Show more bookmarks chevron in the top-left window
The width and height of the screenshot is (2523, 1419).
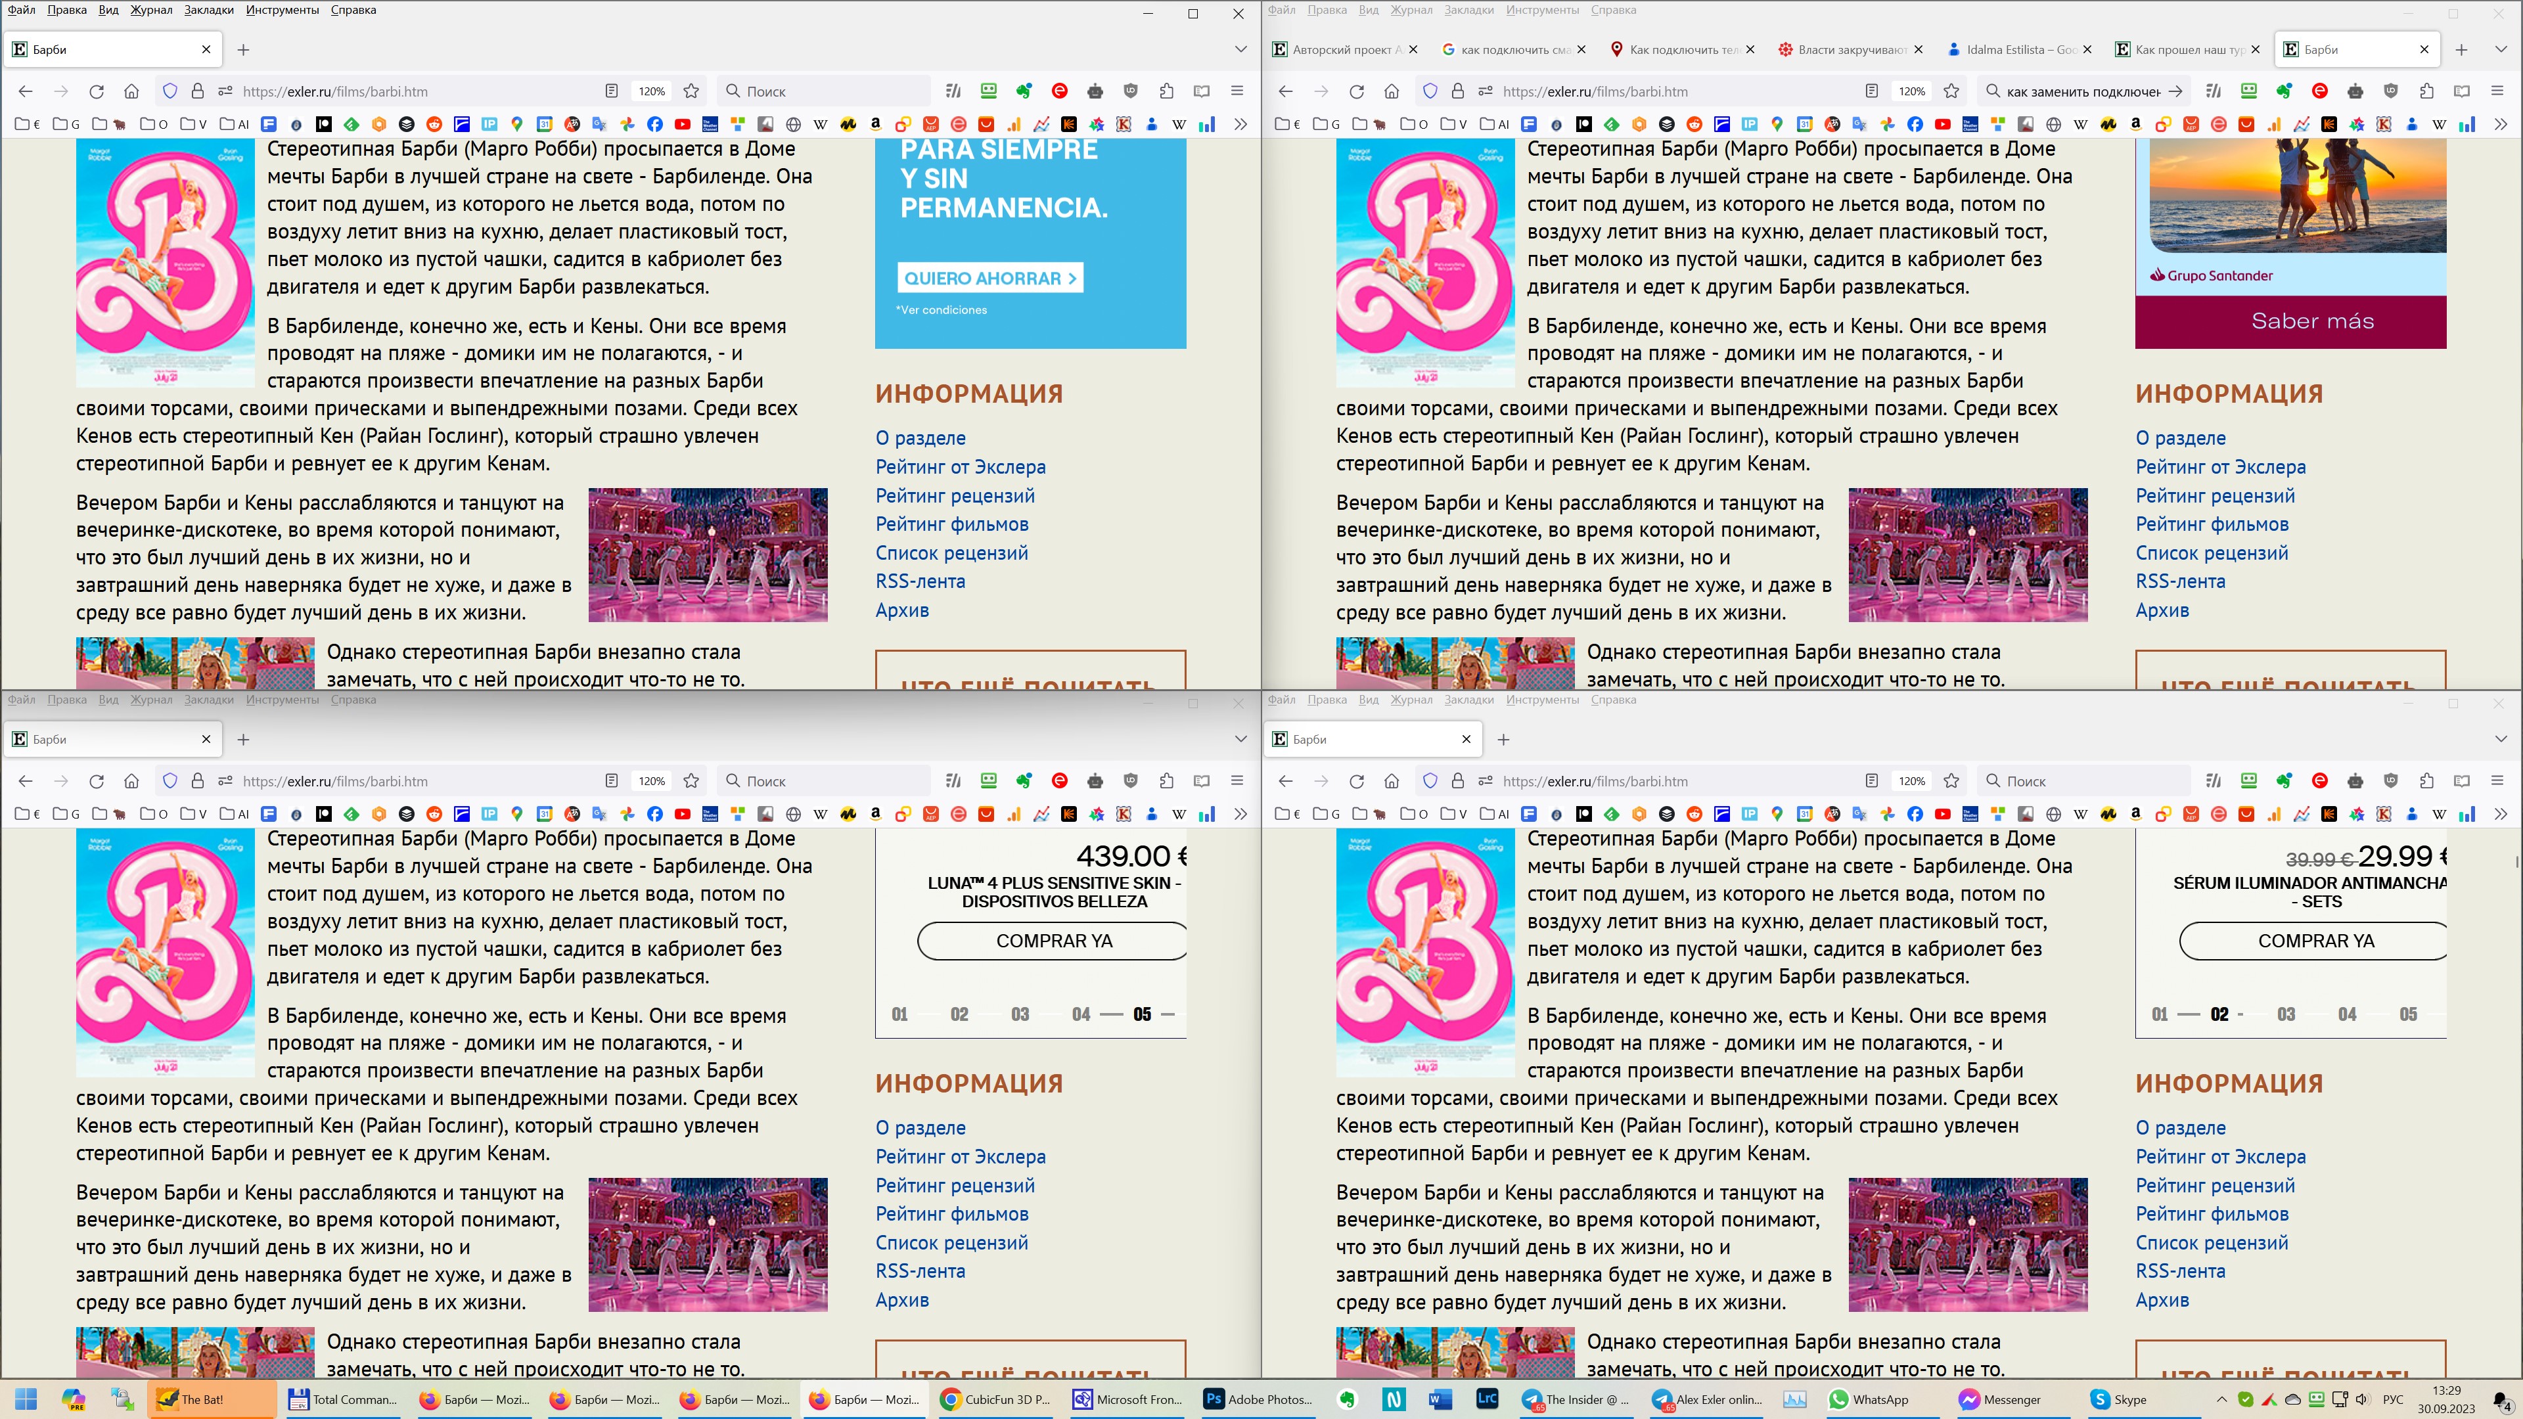click(x=1240, y=124)
